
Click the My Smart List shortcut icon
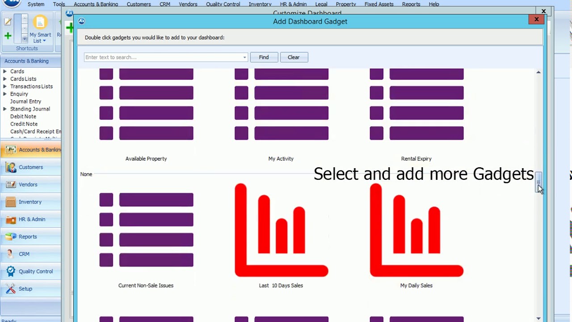click(x=40, y=30)
